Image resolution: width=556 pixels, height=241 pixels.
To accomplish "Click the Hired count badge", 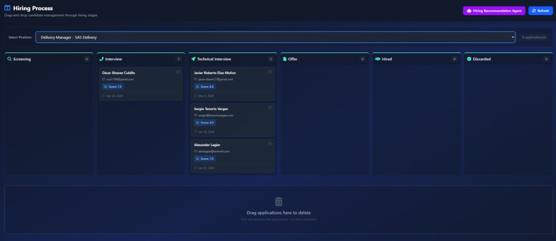I will 454,59.
